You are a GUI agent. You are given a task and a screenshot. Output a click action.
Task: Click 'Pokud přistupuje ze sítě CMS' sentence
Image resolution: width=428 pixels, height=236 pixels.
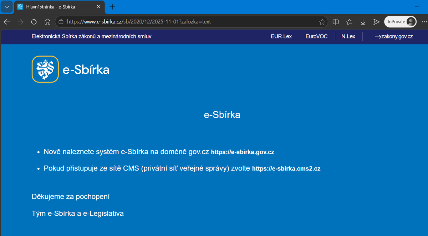(147, 168)
